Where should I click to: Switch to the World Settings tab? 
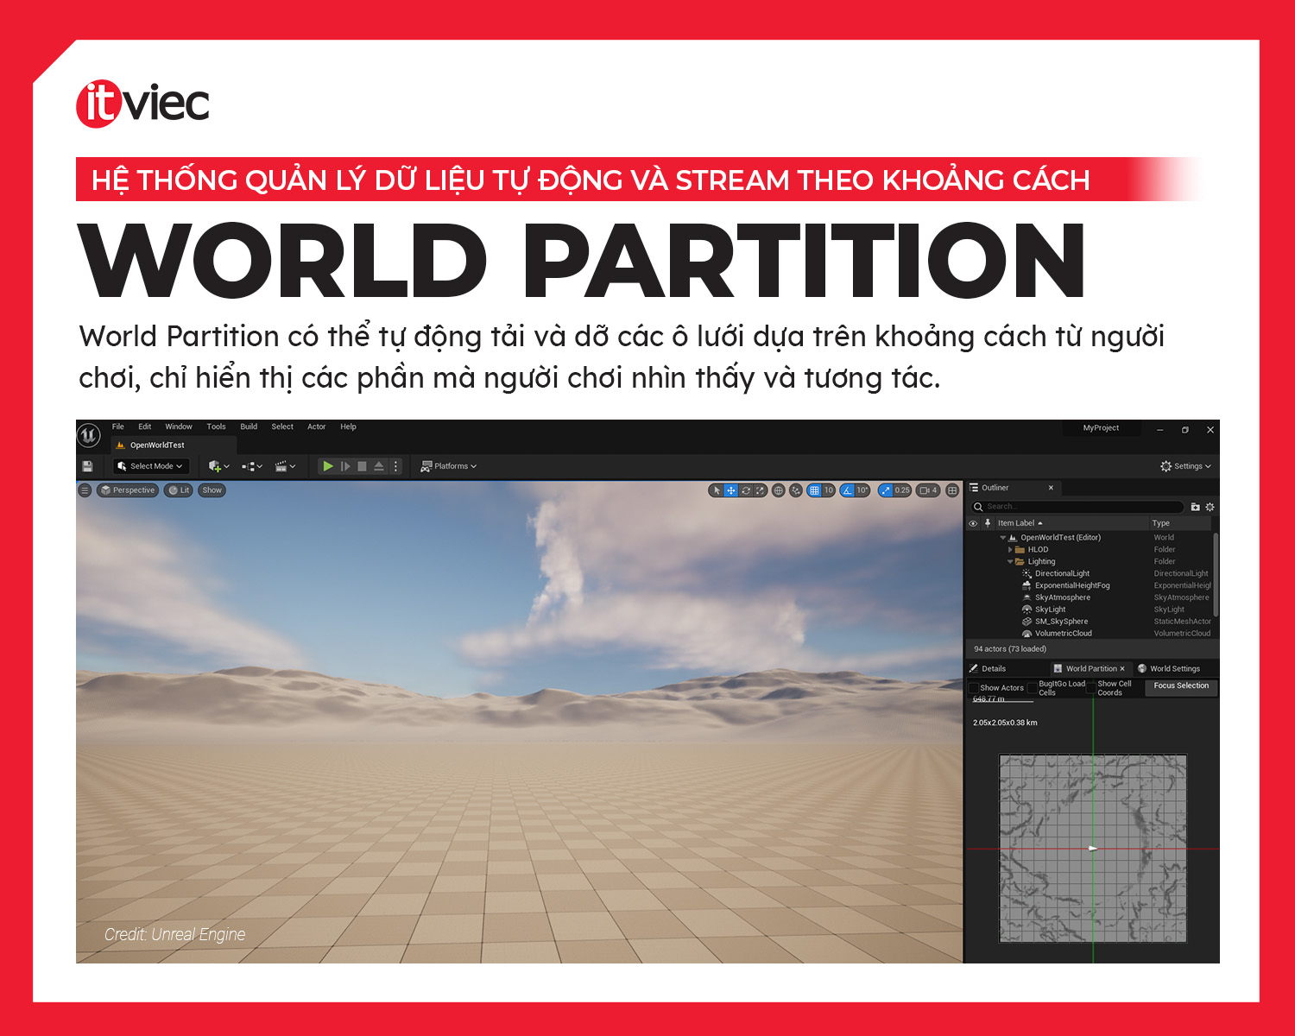pyautogui.click(x=1169, y=669)
